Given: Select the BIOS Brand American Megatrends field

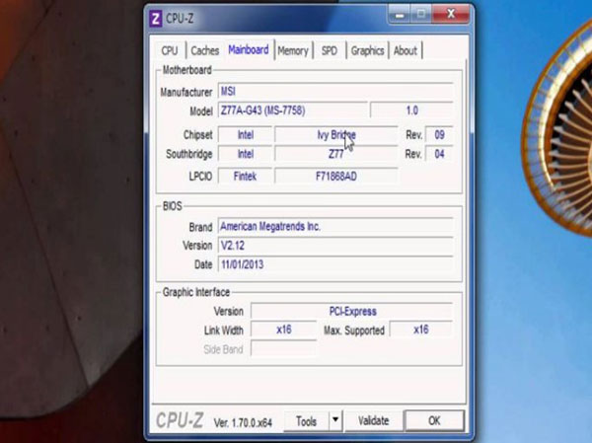Looking at the screenshot, I should (x=334, y=226).
